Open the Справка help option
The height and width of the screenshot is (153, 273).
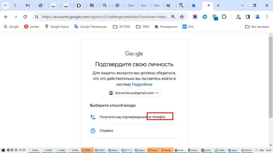click(x=134, y=131)
